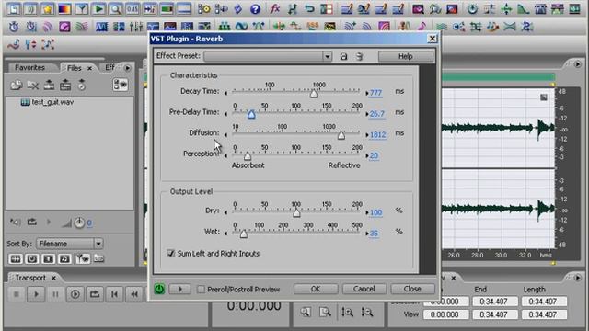Click the Decay Time slider thumb
Viewport: 589px width, 331px height.
pos(314,94)
